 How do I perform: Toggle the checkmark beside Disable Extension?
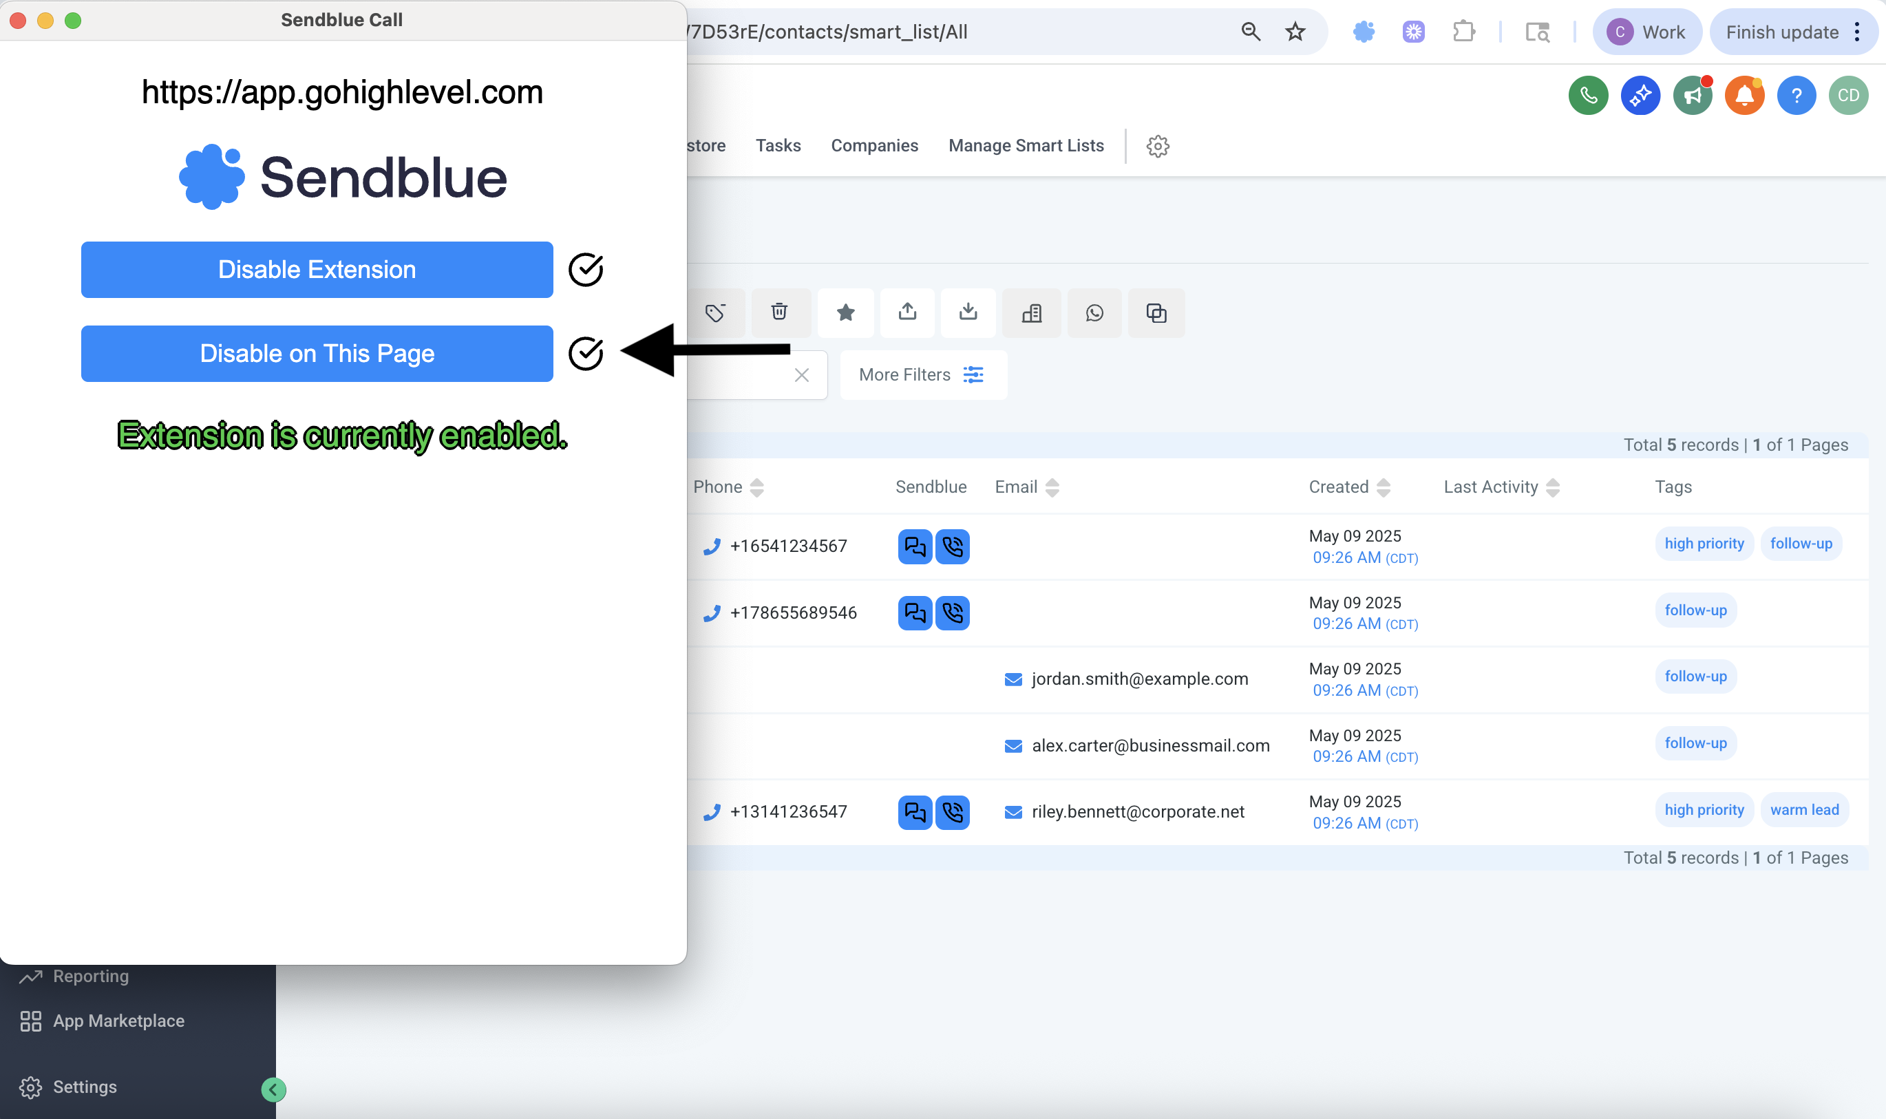click(x=585, y=269)
